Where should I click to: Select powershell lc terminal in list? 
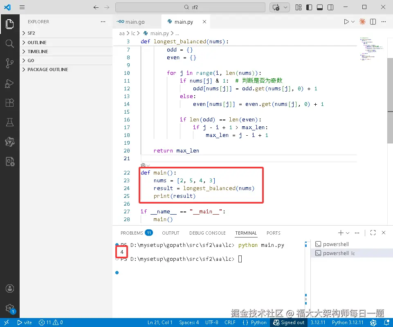[x=351, y=253]
